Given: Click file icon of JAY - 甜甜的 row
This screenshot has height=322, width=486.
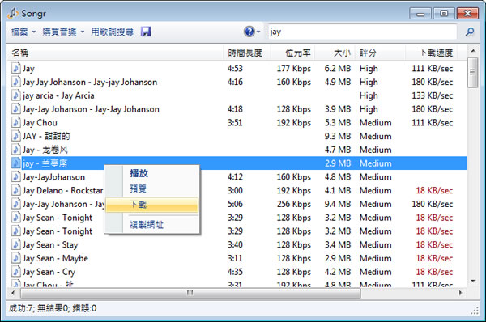Looking at the screenshot, I should pos(16,136).
